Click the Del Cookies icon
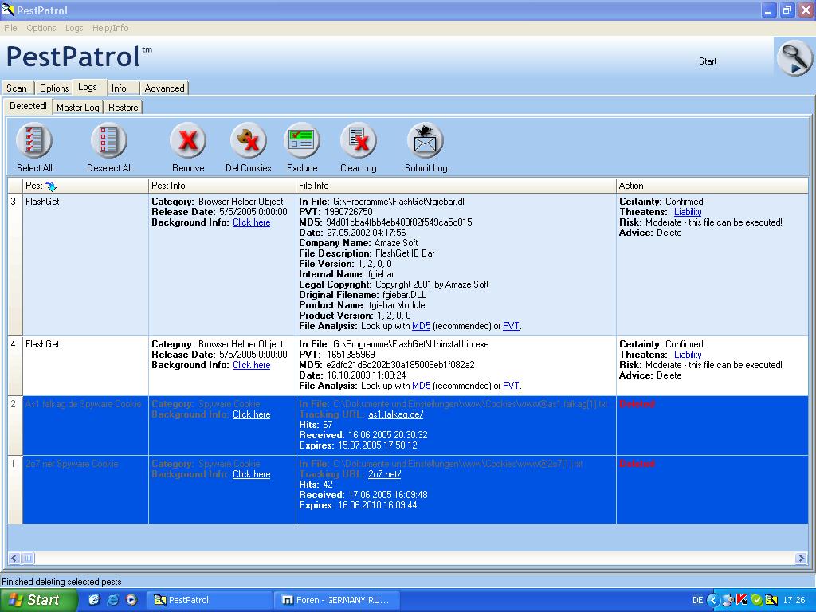 click(x=249, y=140)
